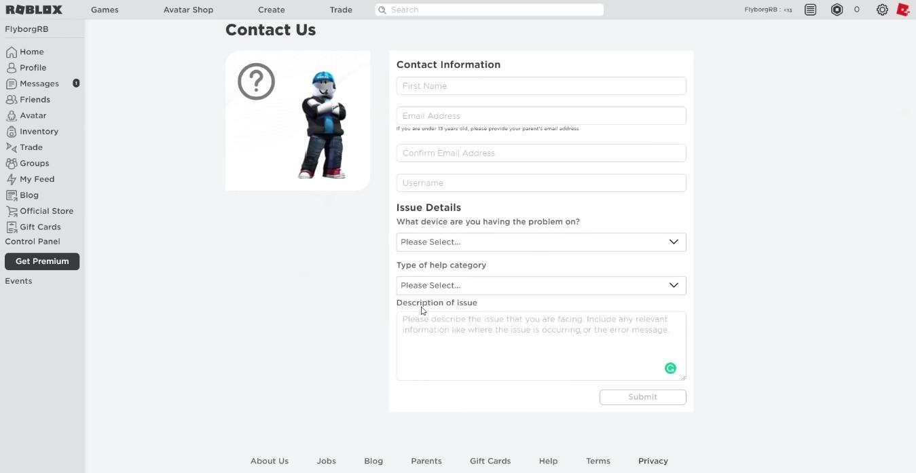Click the Groups people icon

(11, 163)
